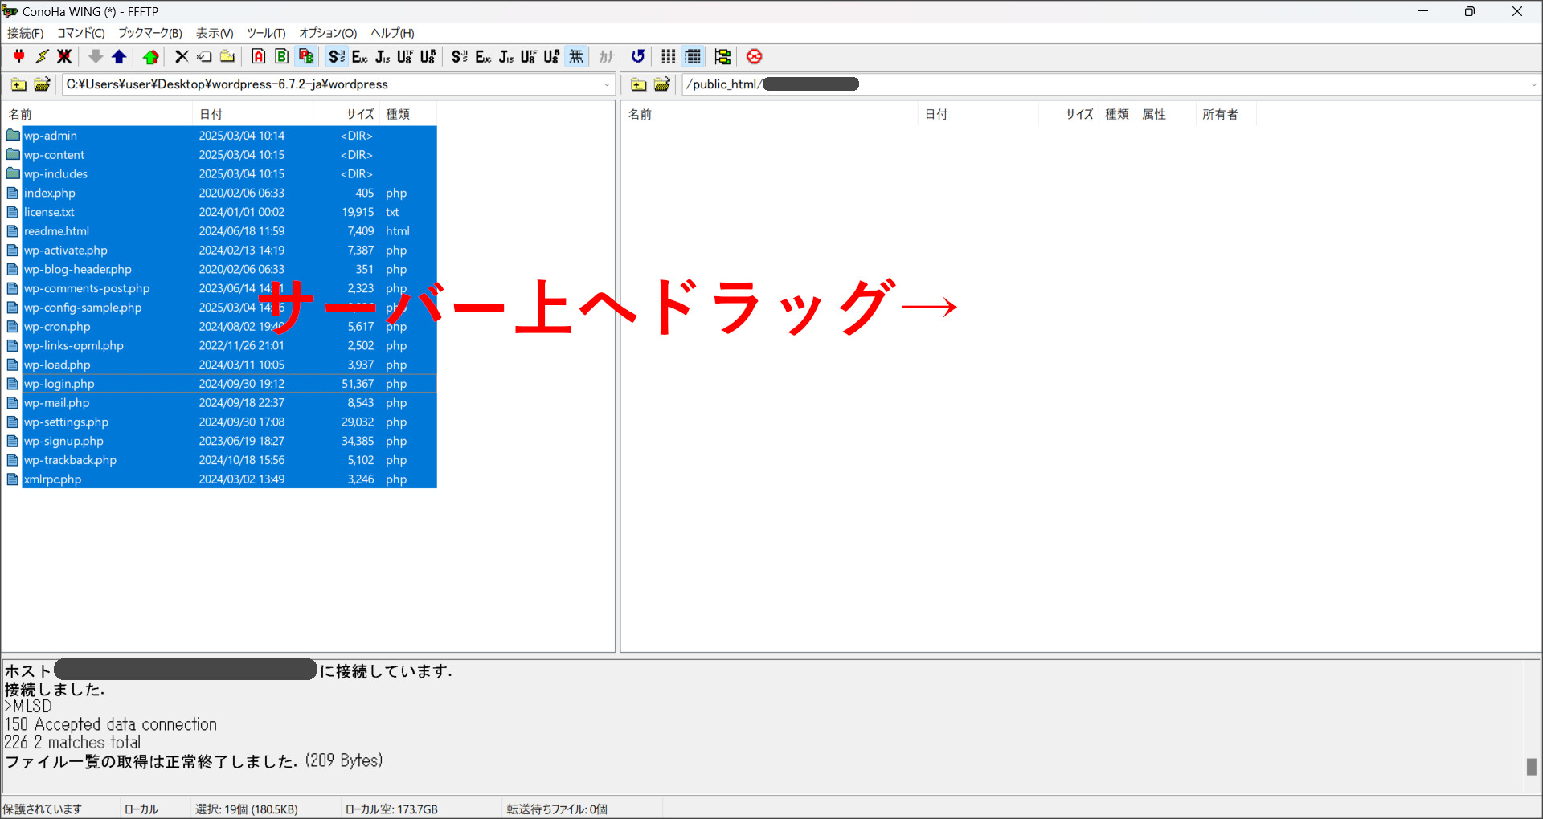Click the delete (black X) toolbar icon
The width and height of the screenshot is (1543, 819).
pyautogui.click(x=182, y=56)
